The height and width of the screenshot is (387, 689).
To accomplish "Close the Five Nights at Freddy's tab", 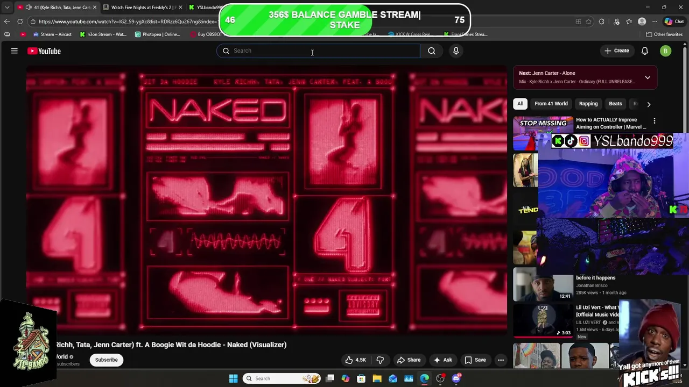I will (180, 8).
